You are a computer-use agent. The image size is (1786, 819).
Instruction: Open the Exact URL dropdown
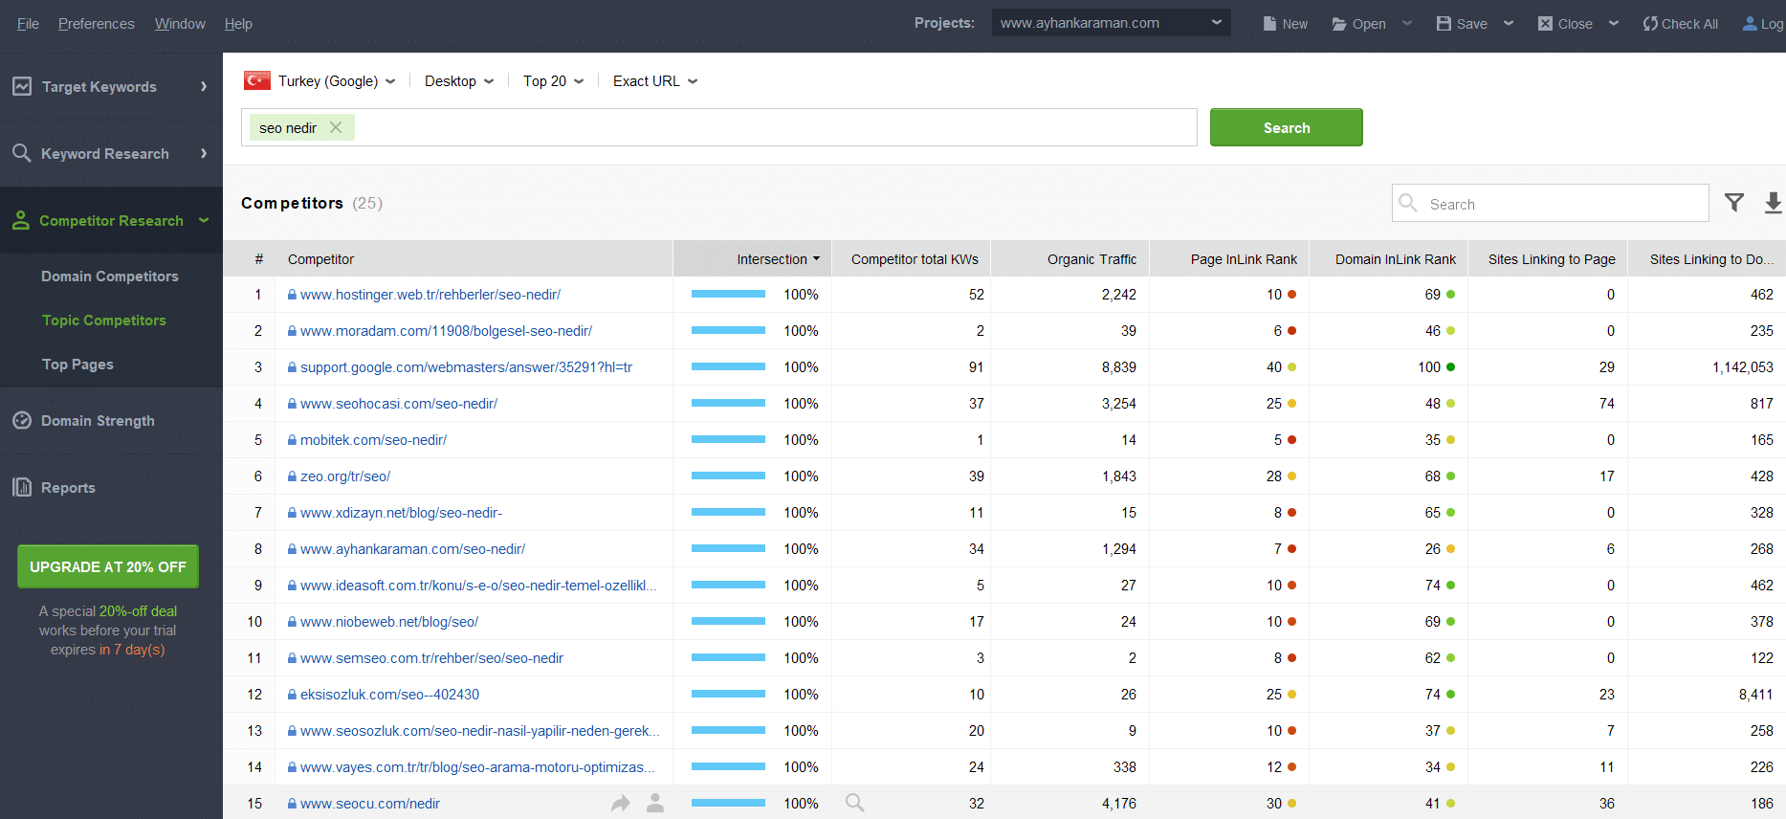pyautogui.click(x=655, y=81)
